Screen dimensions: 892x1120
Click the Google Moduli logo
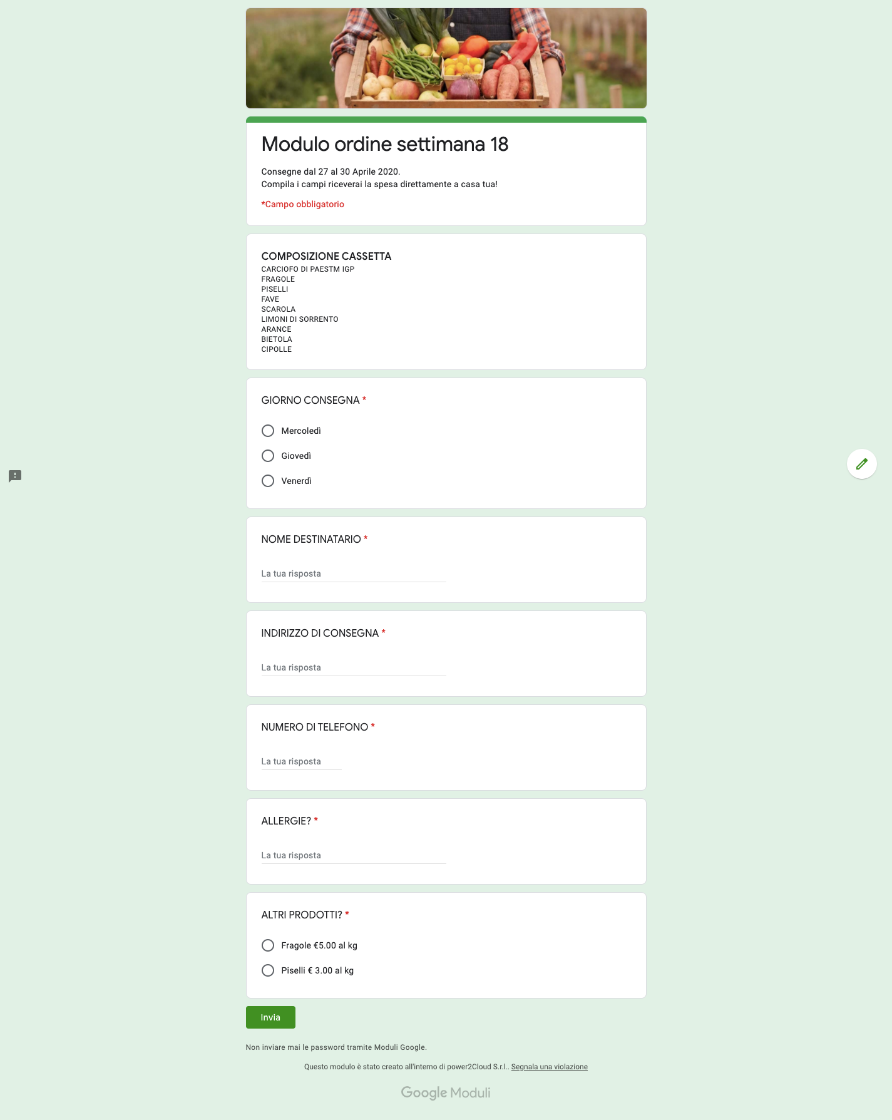[446, 1093]
